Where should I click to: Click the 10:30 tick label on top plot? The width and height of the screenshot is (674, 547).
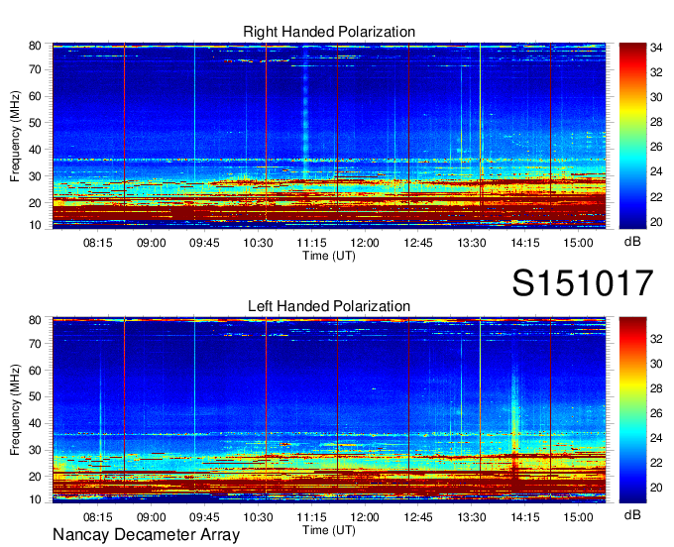[258, 243]
